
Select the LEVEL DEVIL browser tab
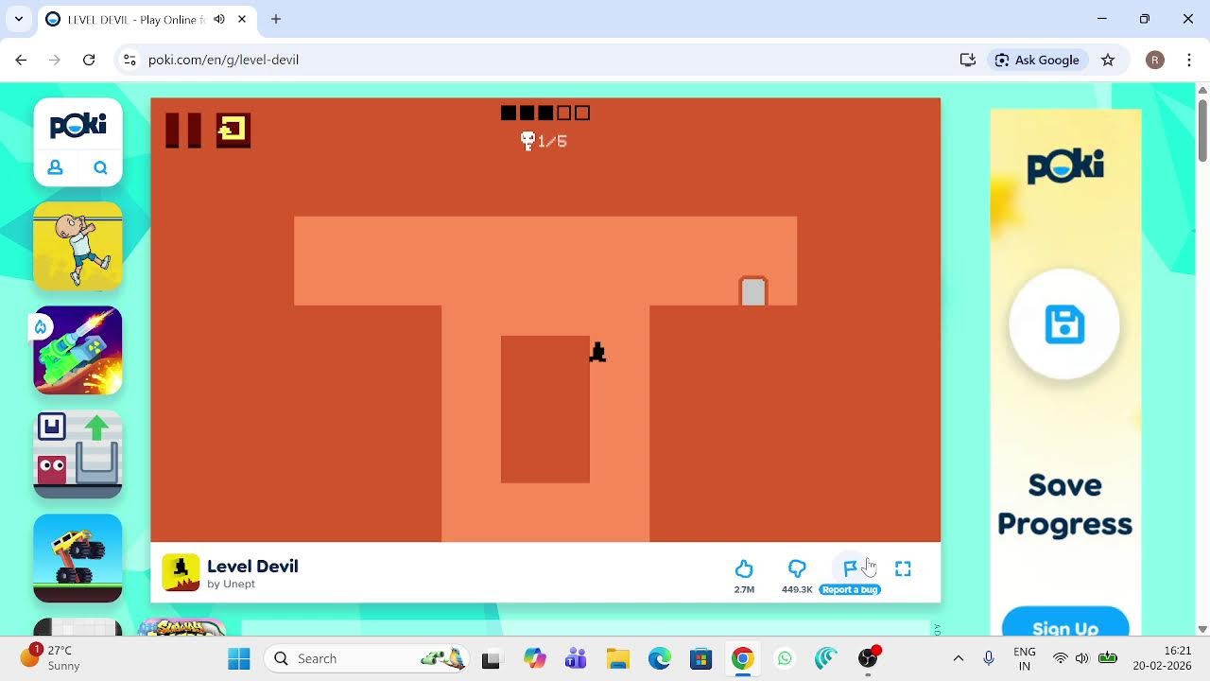[147, 19]
